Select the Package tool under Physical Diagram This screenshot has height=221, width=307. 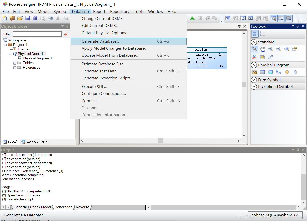254,72
